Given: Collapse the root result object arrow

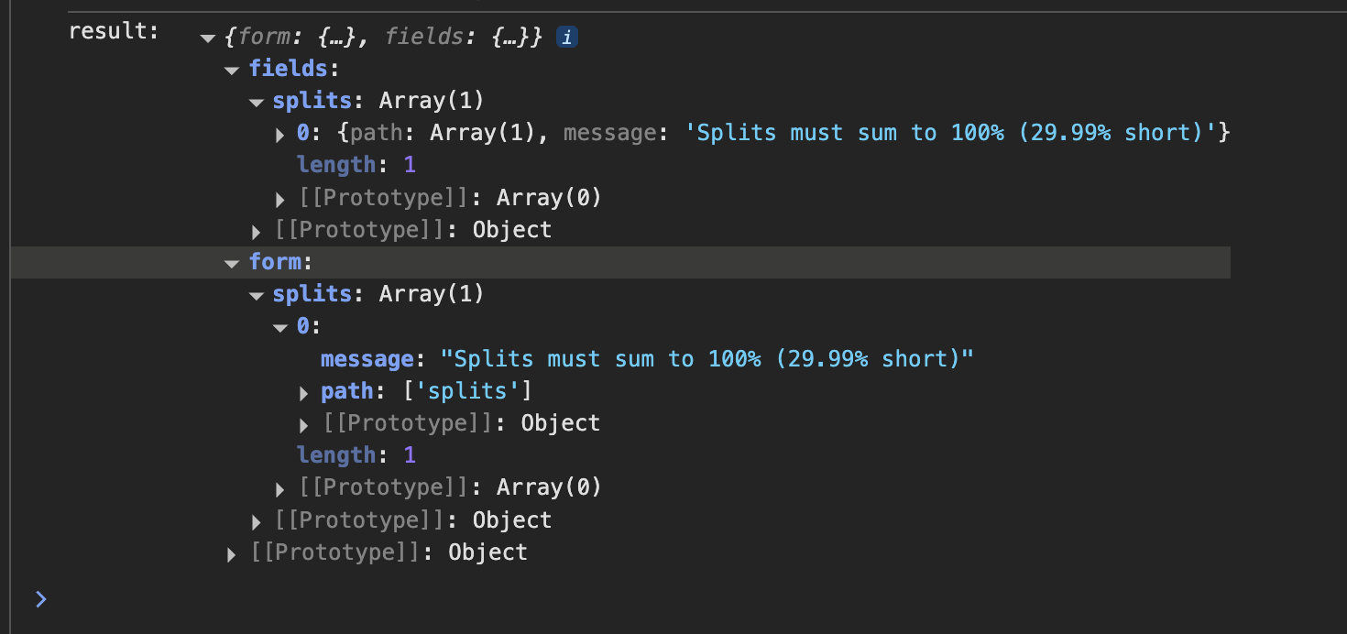Looking at the screenshot, I should point(208,38).
